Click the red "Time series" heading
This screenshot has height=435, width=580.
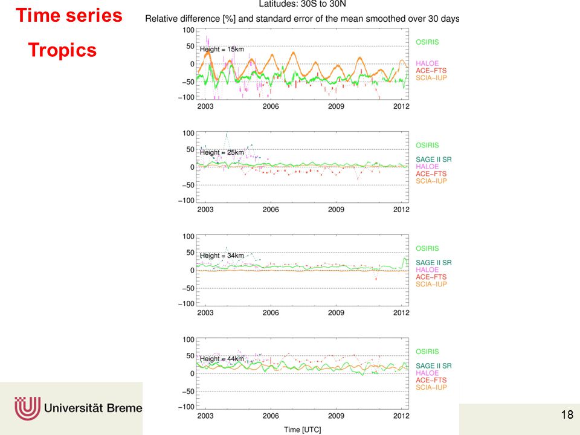[x=69, y=16]
